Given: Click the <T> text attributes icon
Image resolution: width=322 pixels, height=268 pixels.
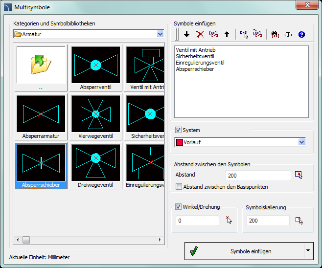Looking at the screenshot, I should pos(288,34).
